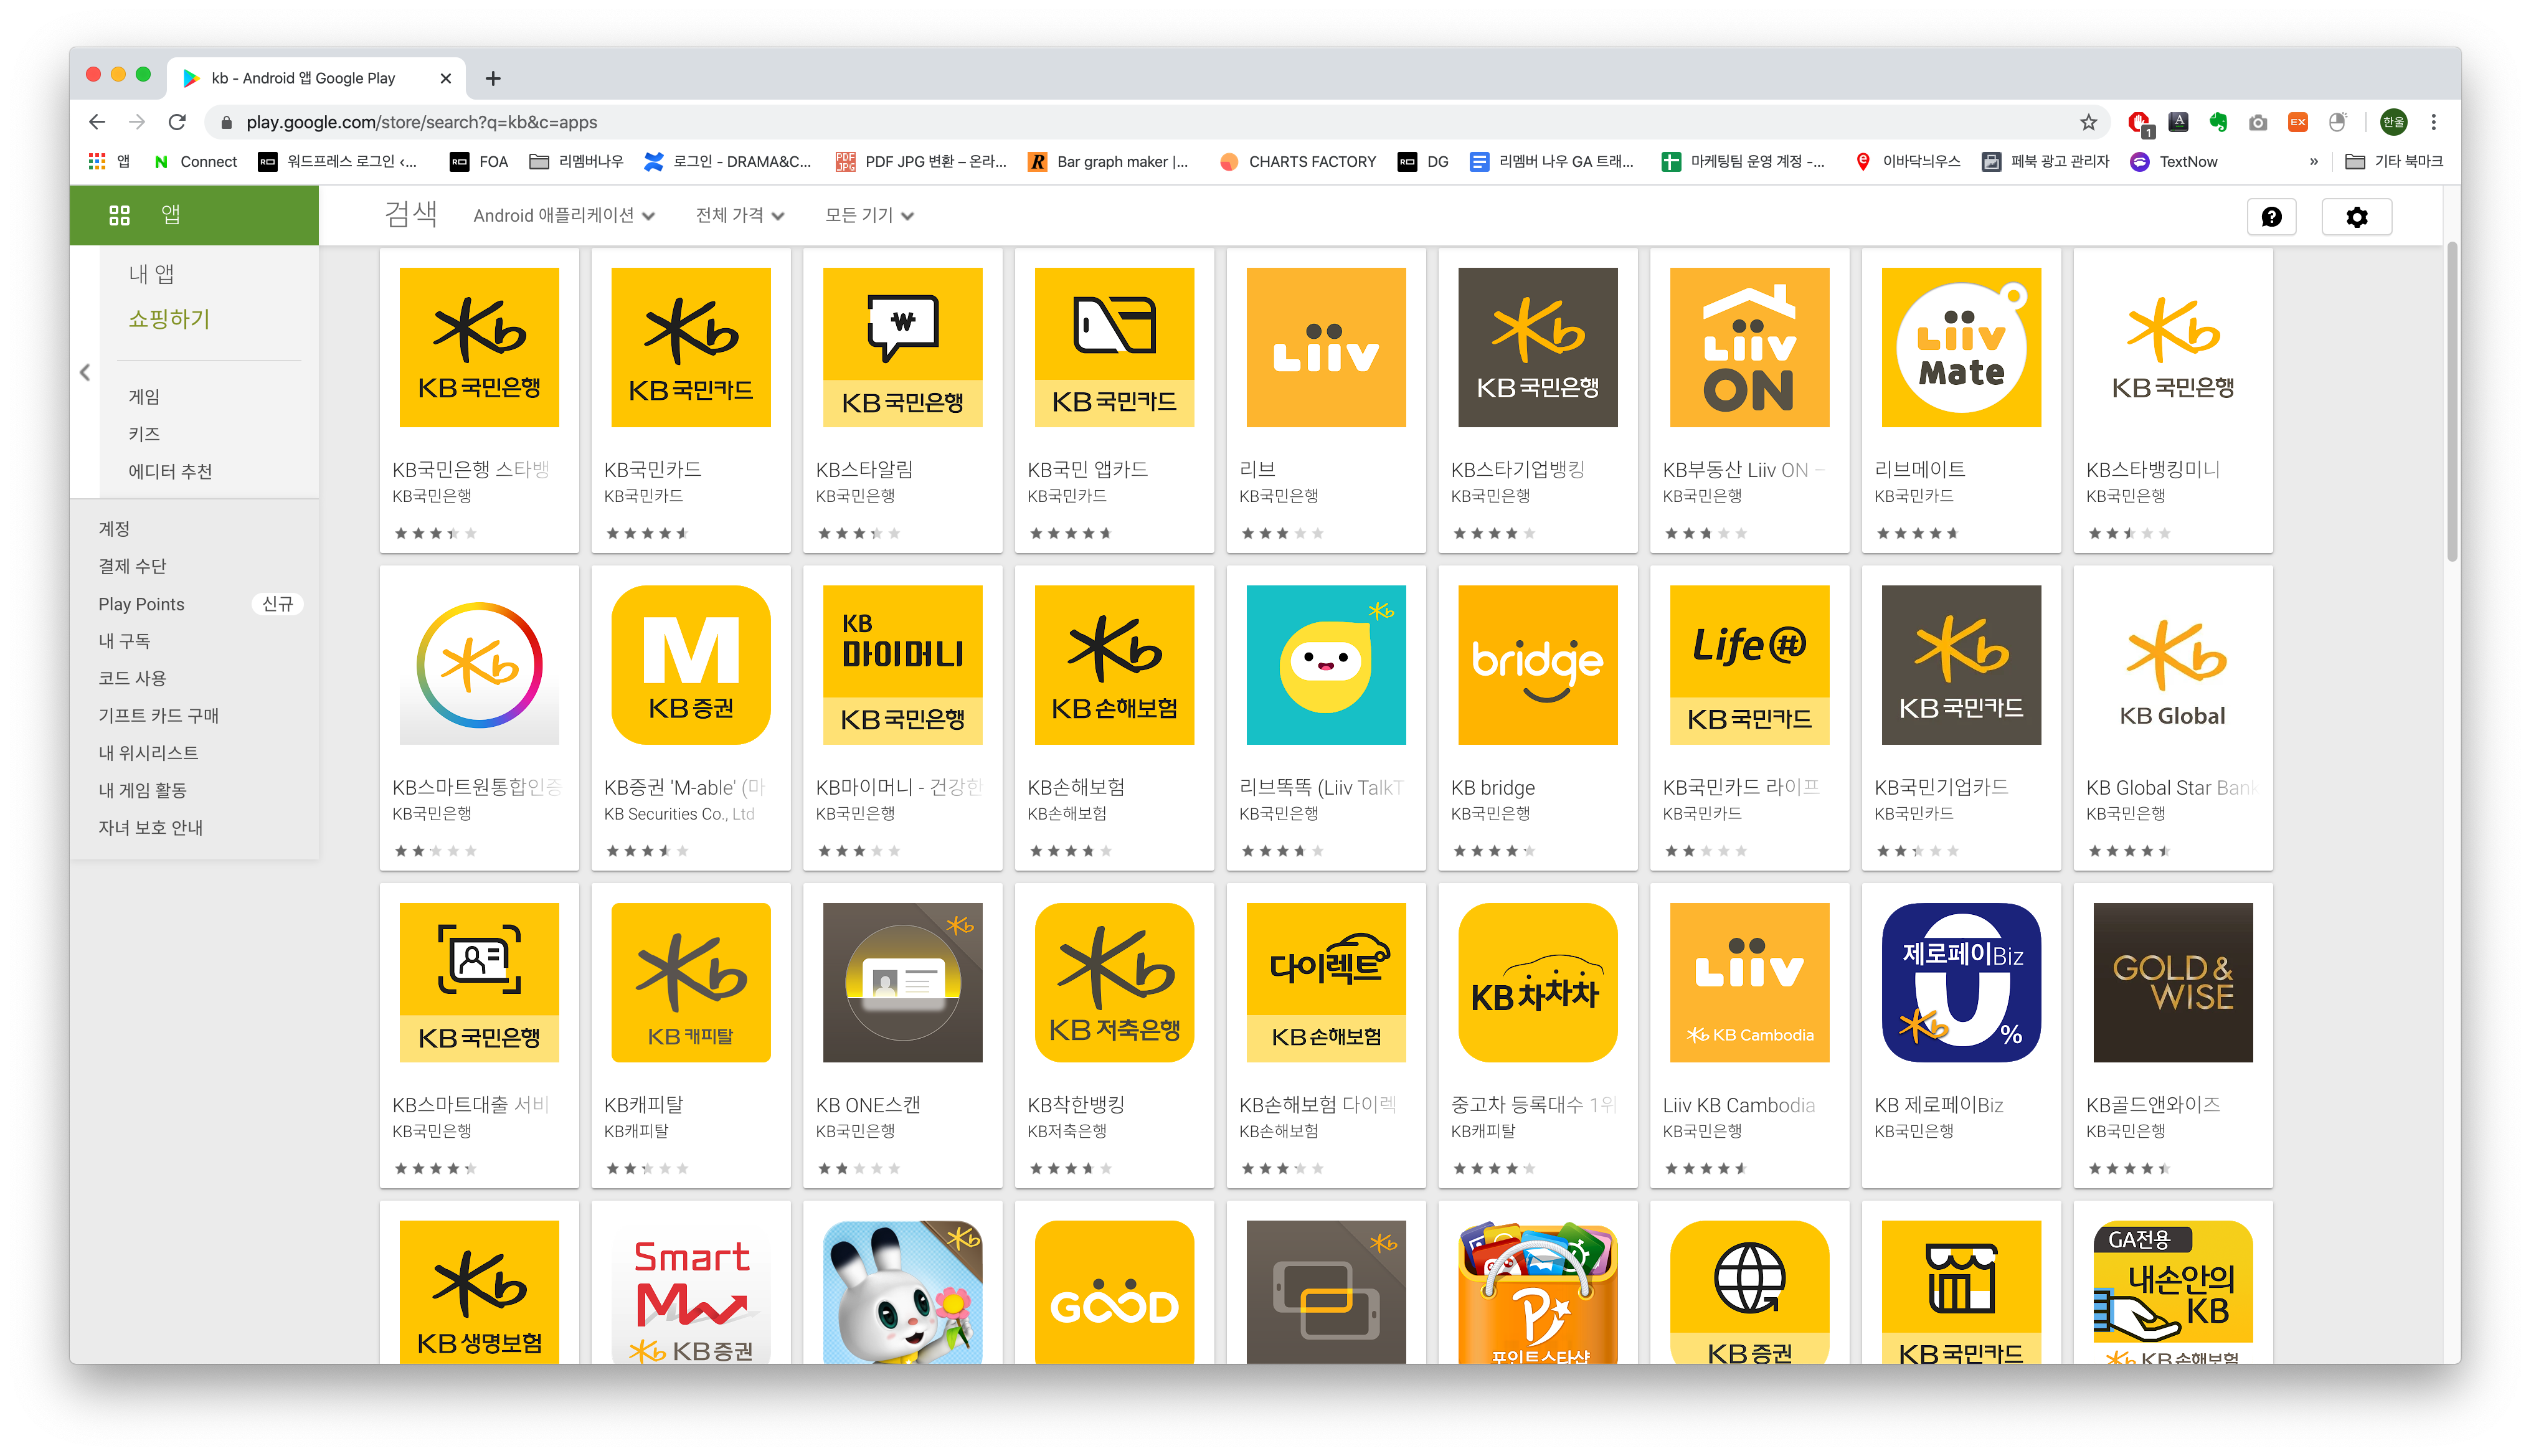
Task: Open the Liiv KB Cambodia app icon
Action: point(1749,982)
